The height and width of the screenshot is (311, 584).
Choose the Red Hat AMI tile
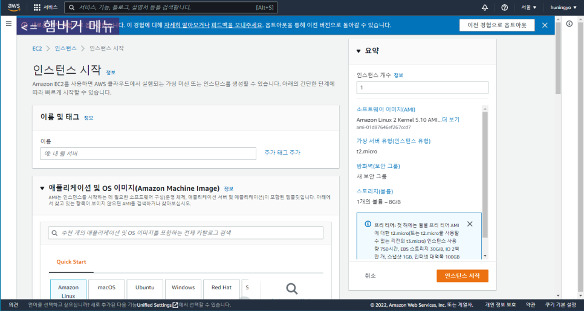point(222,290)
